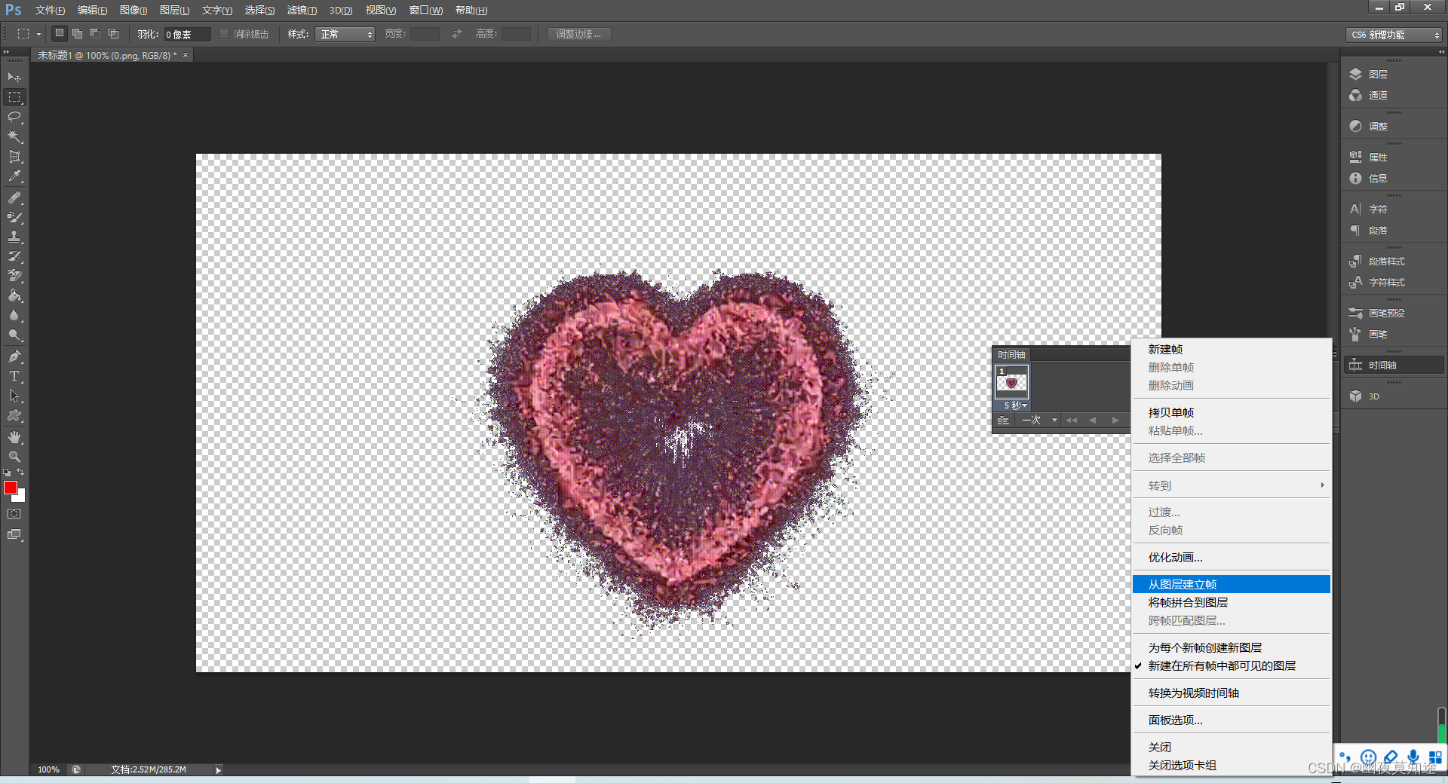
Task: Select the Lasso tool
Action: click(x=14, y=117)
